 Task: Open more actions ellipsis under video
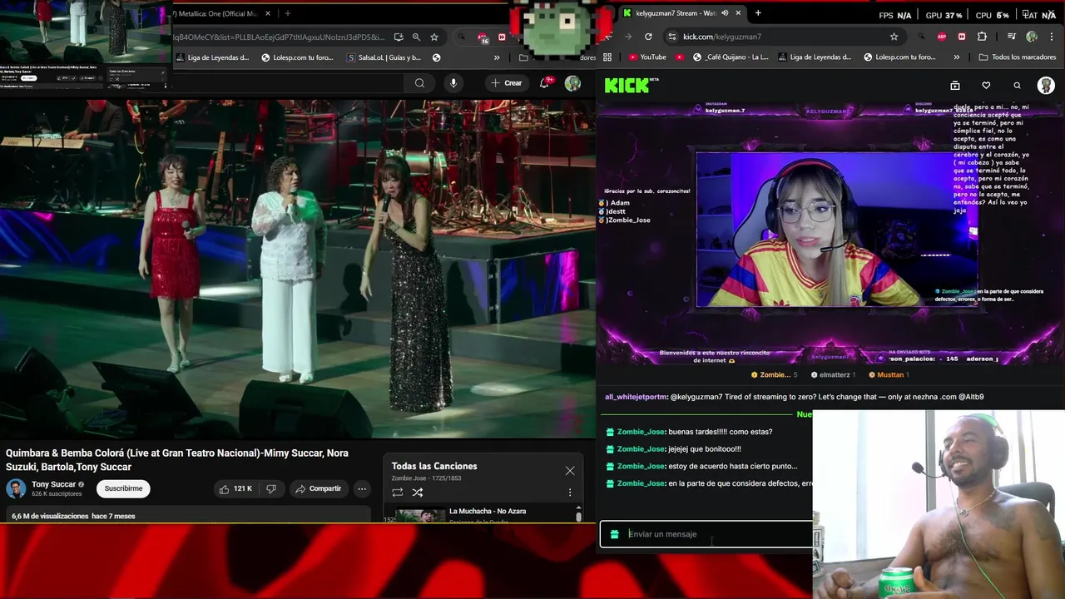point(362,488)
